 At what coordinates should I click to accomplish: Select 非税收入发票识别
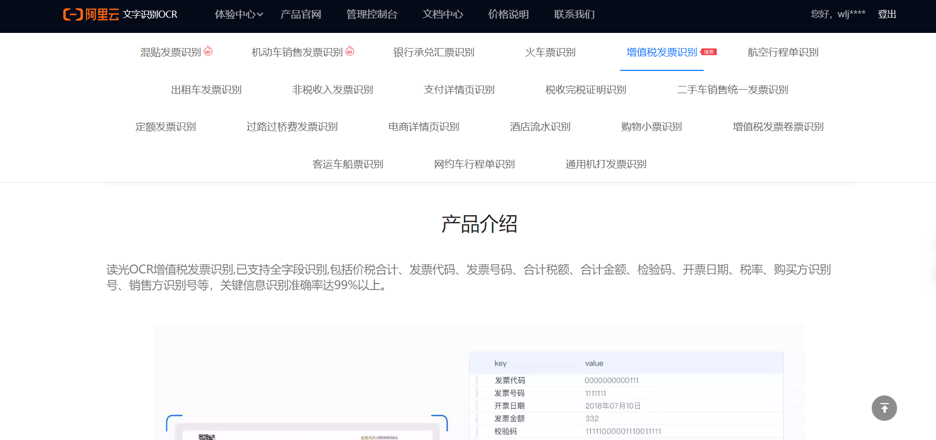click(333, 90)
